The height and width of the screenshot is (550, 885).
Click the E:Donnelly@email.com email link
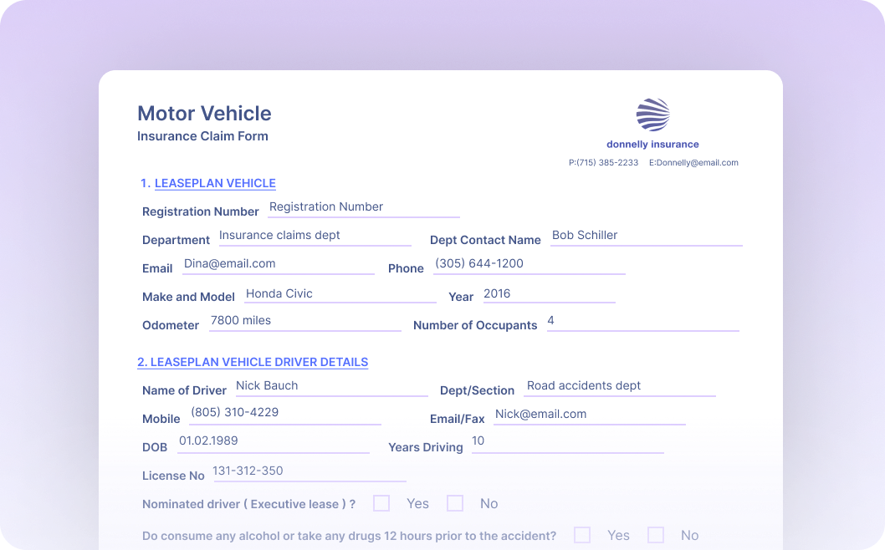[x=694, y=162]
